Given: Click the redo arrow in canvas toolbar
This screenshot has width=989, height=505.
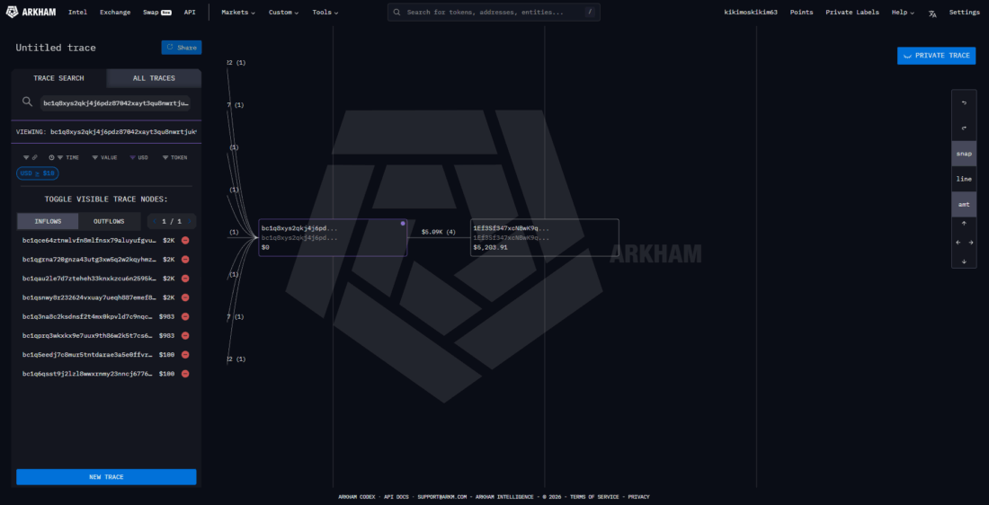Looking at the screenshot, I should [964, 128].
